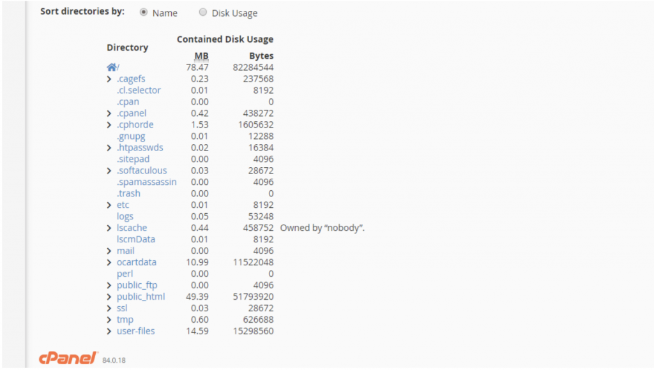The height and width of the screenshot is (370, 654).
Task: Open the perl directory link
Action: click(x=125, y=274)
